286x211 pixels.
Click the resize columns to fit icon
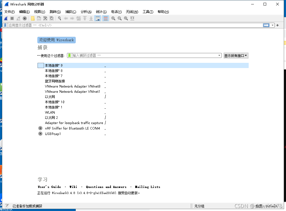(x=132, y=18)
